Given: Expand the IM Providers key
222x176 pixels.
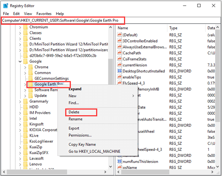Looking at the screenshot, I should click(20, 113).
